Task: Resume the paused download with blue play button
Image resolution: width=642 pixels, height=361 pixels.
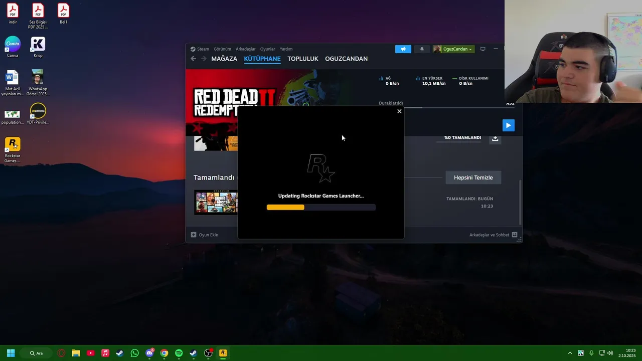Action: tap(509, 125)
